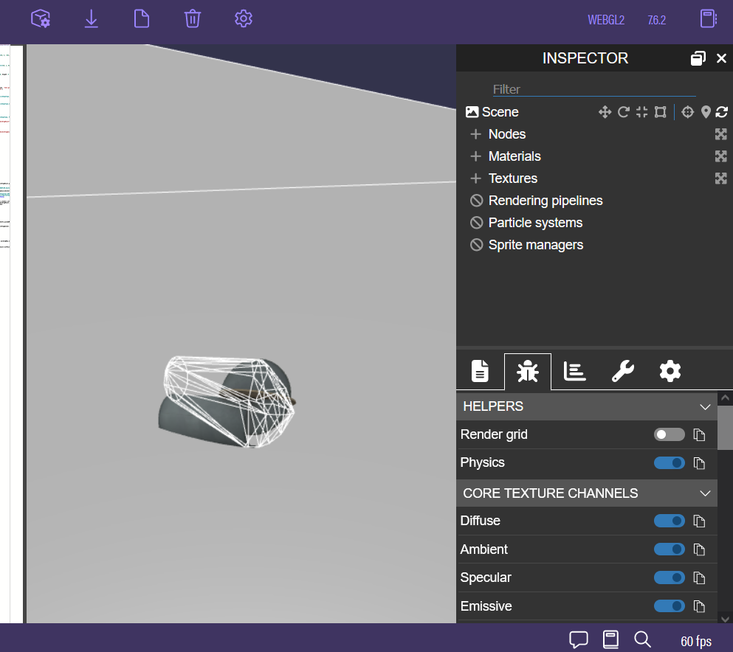This screenshot has height=652, width=733.
Task: Enable the bounding box gizmo icon
Action: (660, 112)
